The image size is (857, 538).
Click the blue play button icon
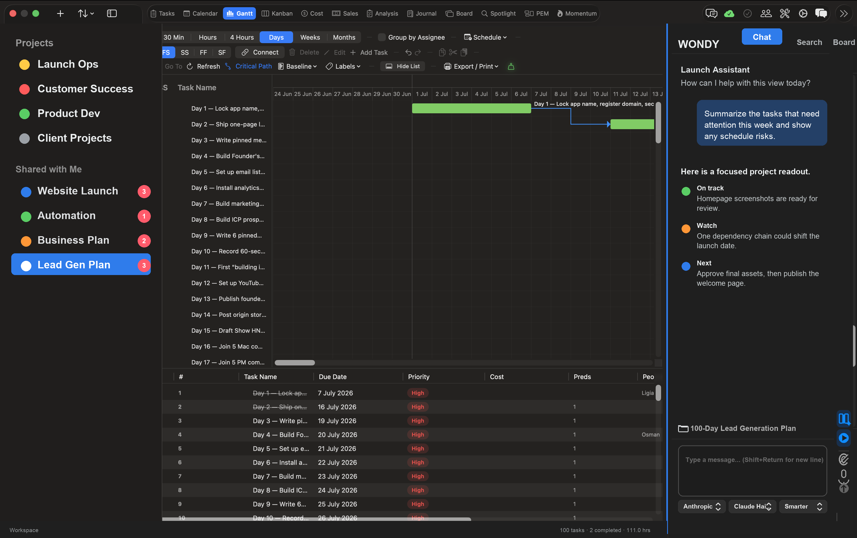pyautogui.click(x=844, y=438)
